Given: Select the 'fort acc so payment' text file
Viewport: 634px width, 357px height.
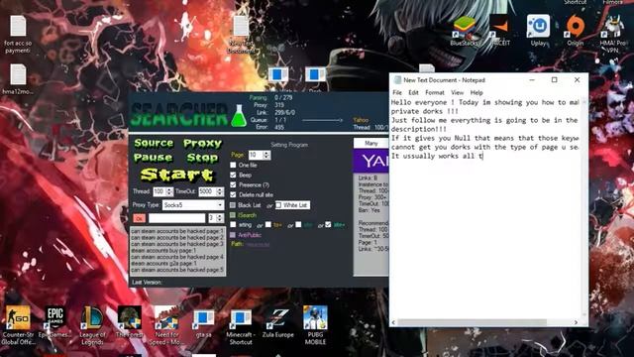Looking at the screenshot, I should point(18,35).
